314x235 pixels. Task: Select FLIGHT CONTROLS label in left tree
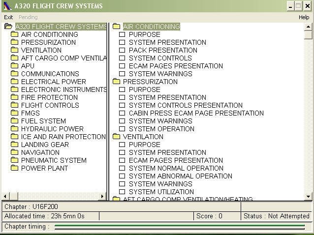pyautogui.click(x=50, y=105)
